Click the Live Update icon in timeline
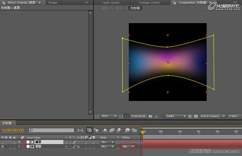Viewport: 242px width, 156px height. [x=90, y=130]
